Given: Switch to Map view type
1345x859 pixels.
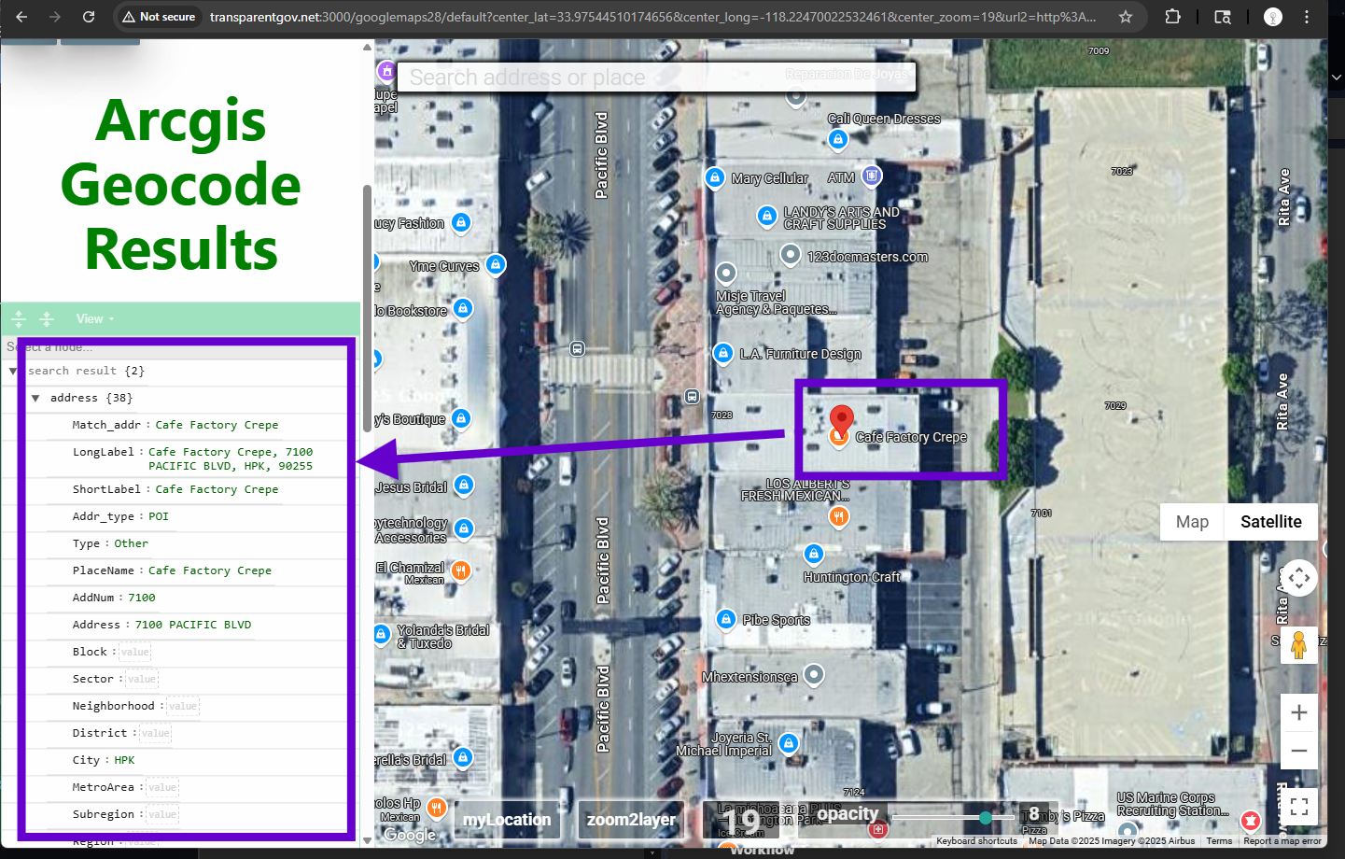Looking at the screenshot, I should [x=1192, y=522].
